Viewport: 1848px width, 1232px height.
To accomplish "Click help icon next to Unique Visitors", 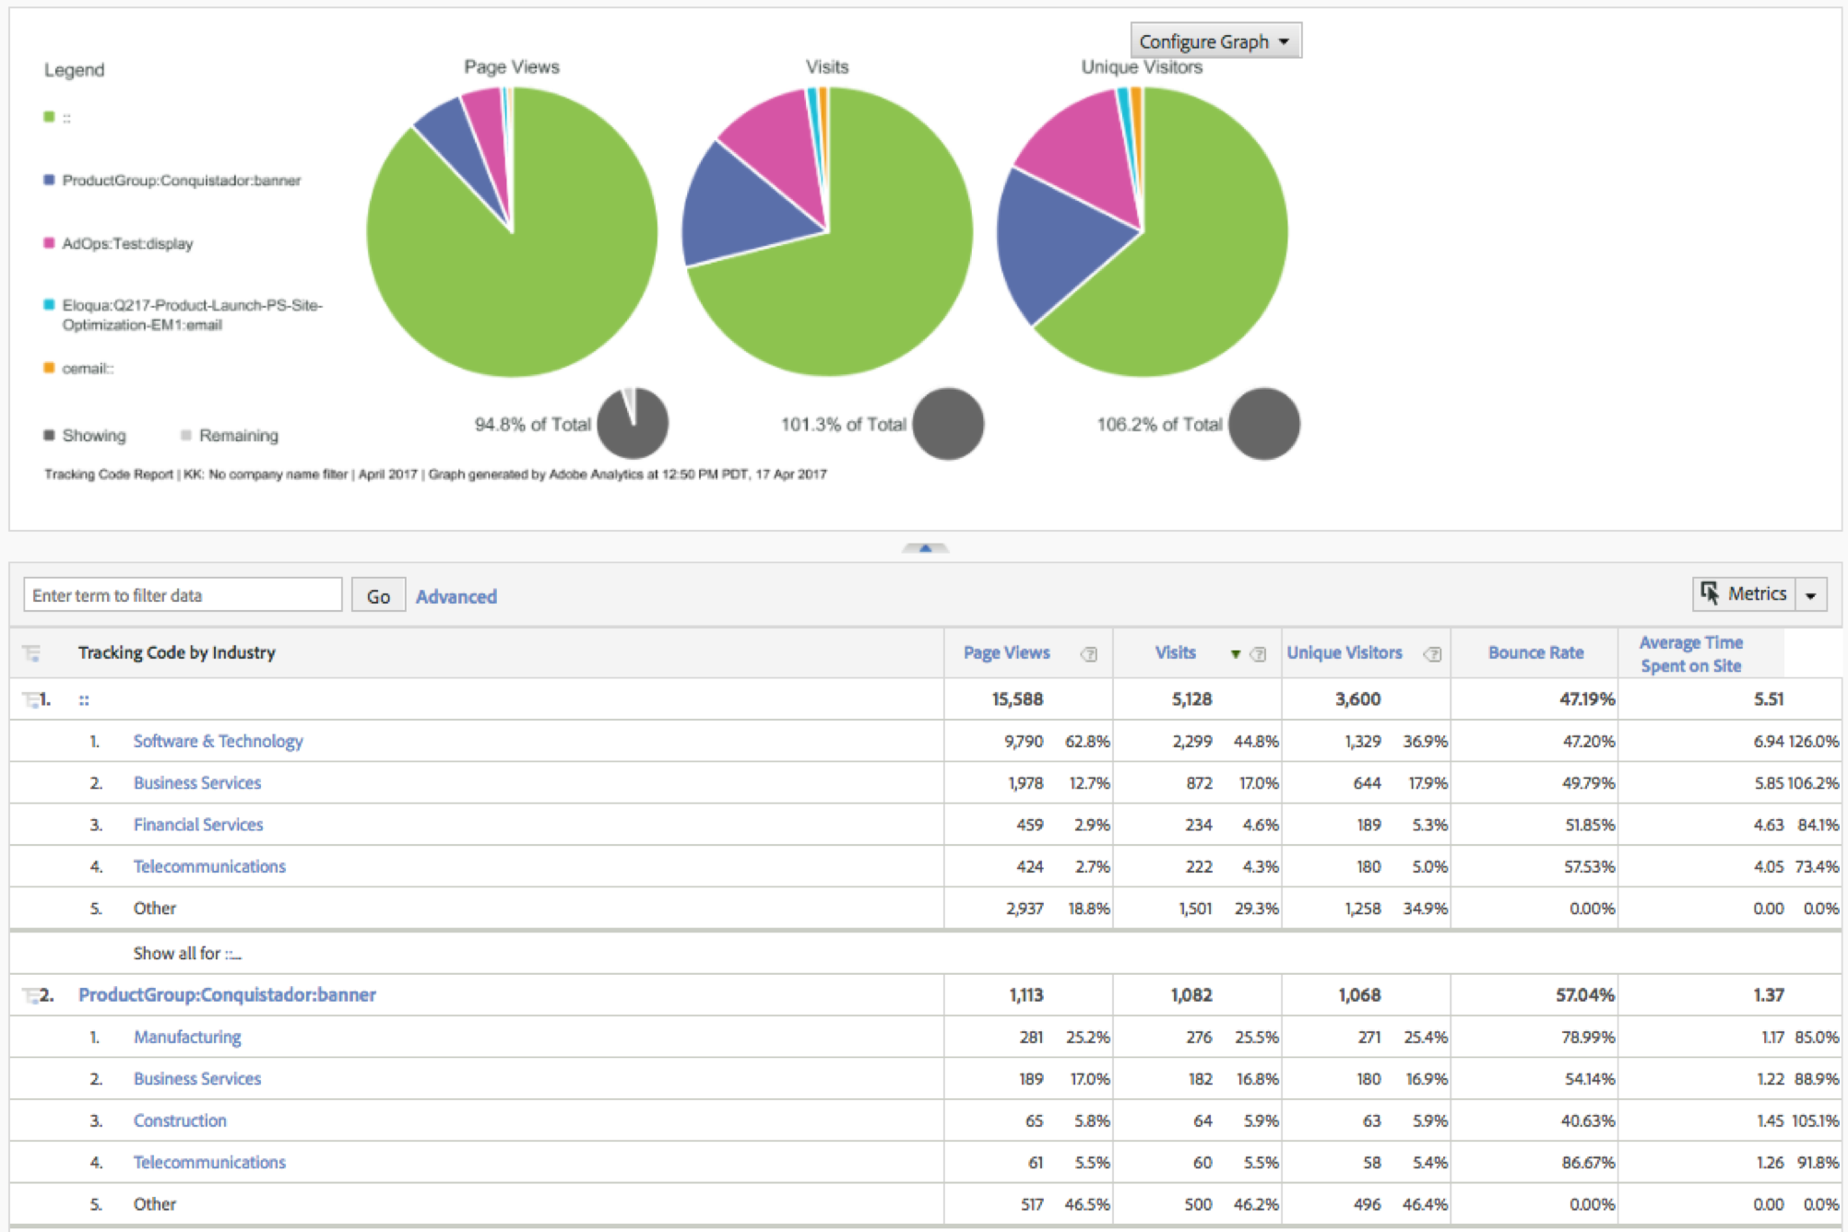I will pyautogui.click(x=1432, y=654).
